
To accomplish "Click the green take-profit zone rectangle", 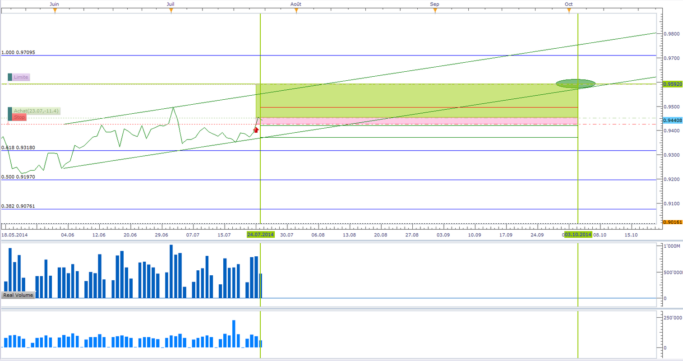I will (417, 100).
